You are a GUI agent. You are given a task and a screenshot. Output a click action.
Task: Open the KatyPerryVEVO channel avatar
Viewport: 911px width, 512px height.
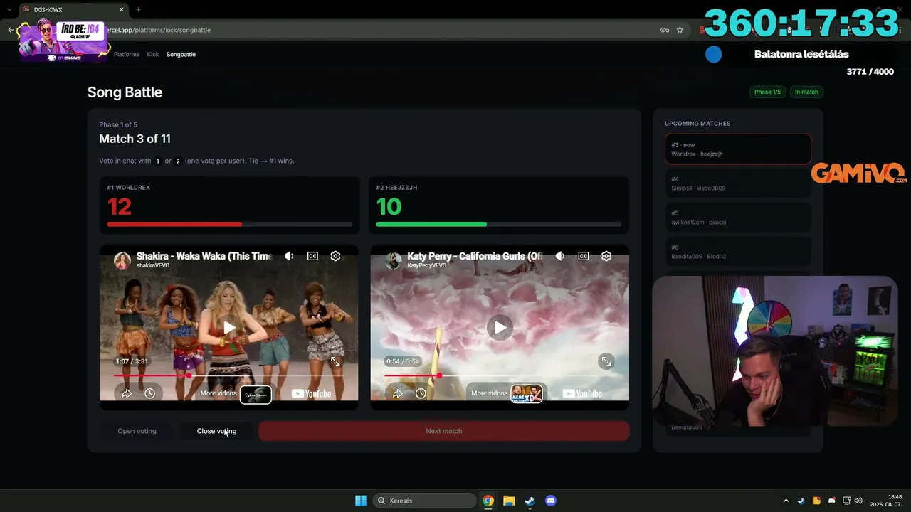click(x=394, y=260)
